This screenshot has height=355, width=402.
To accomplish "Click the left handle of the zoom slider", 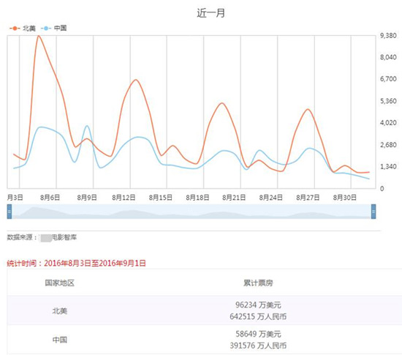I will pyautogui.click(x=10, y=212).
